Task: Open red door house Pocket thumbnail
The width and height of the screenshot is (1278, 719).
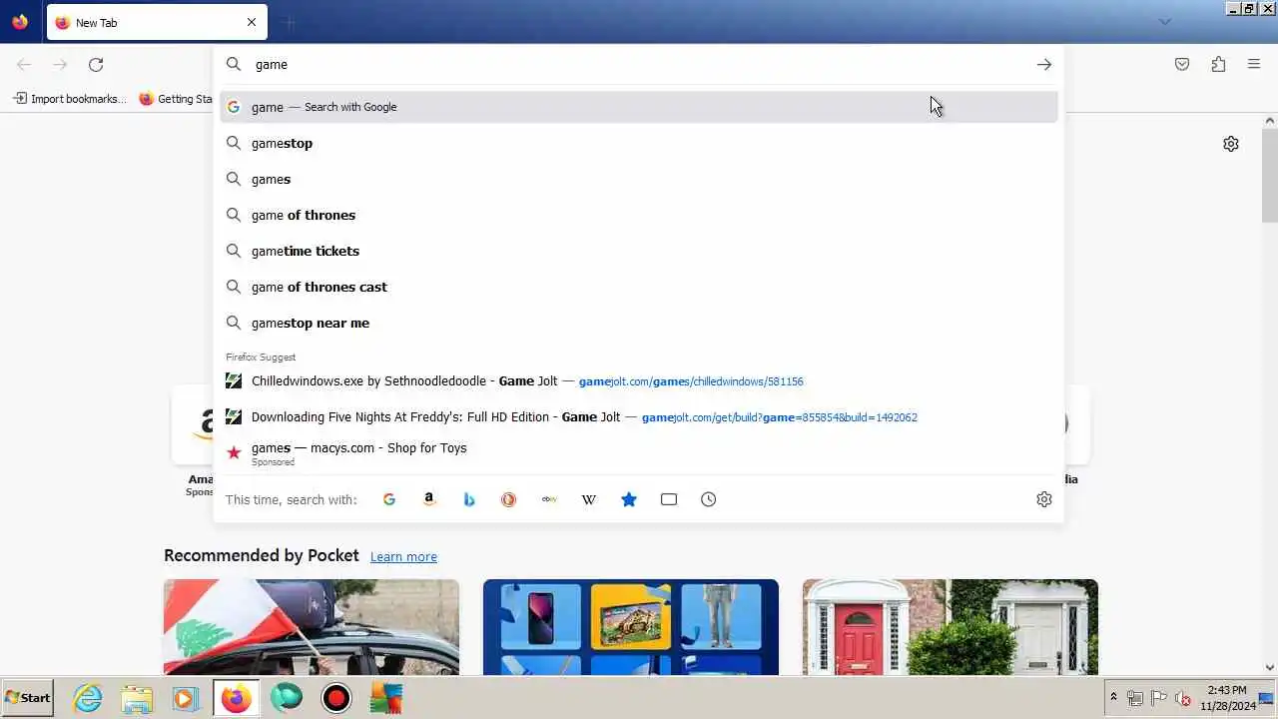Action: 951,627
